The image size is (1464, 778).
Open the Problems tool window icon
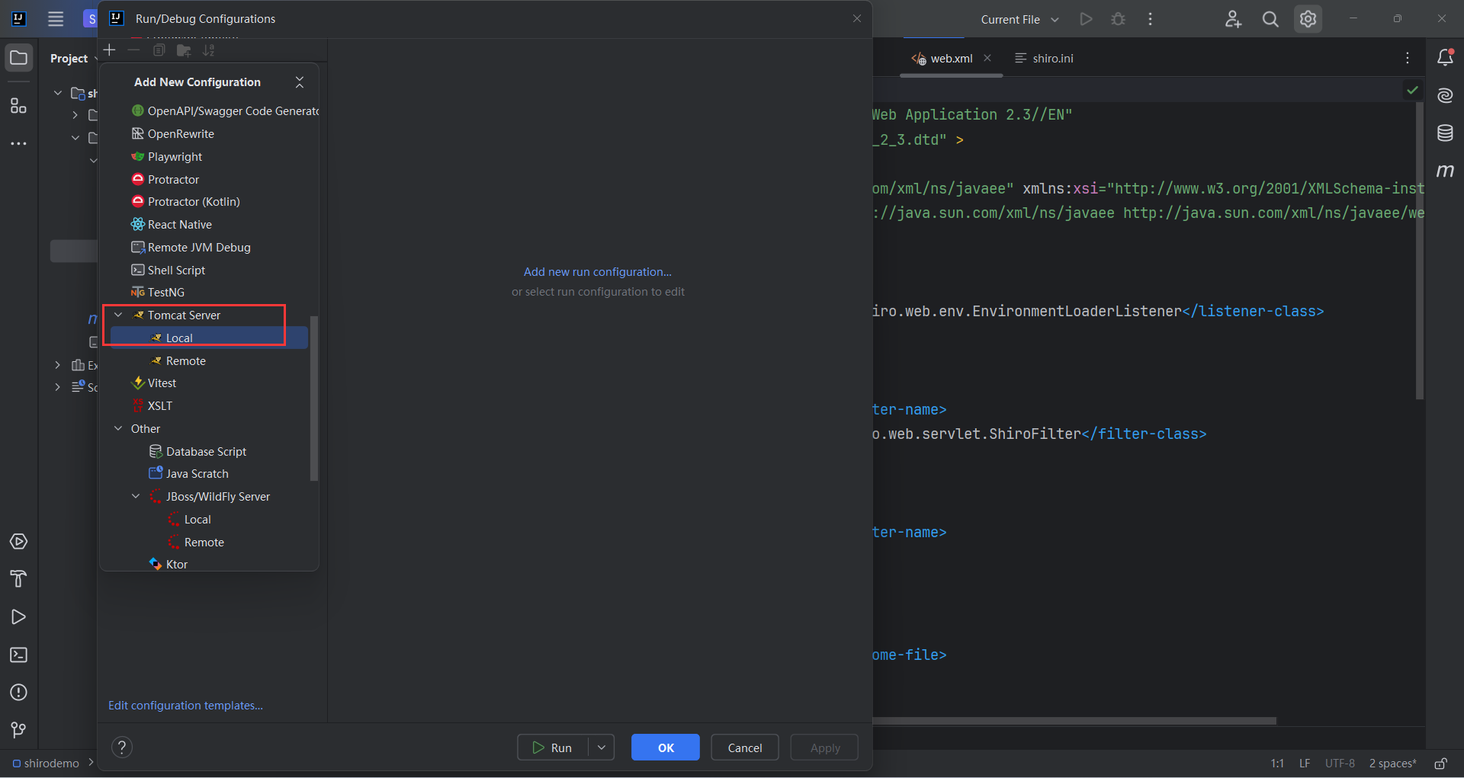[19, 693]
